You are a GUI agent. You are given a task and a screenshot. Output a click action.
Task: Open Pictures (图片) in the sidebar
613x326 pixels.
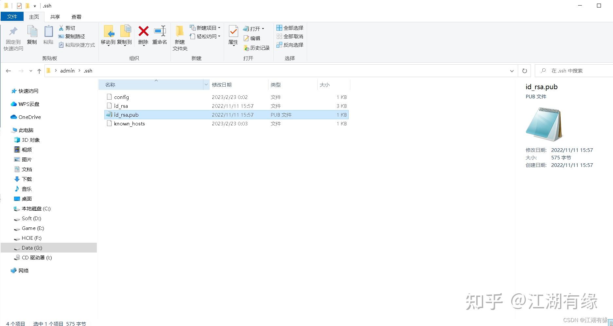[23, 159]
